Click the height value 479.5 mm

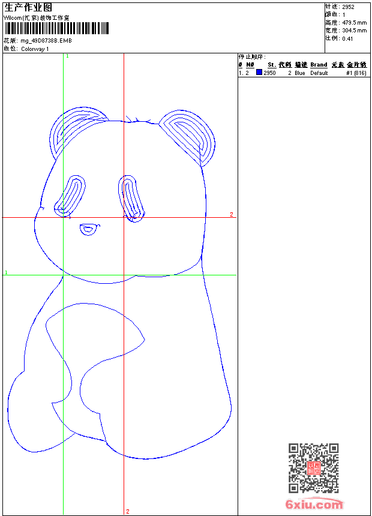click(x=355, y=23)
